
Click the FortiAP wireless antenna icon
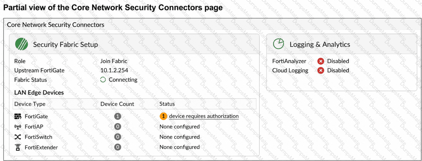[18, 127]
